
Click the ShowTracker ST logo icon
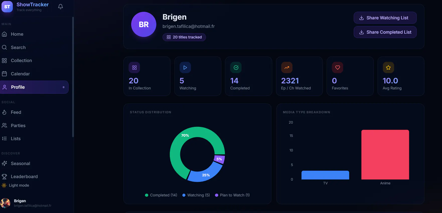tap(7, 7)
